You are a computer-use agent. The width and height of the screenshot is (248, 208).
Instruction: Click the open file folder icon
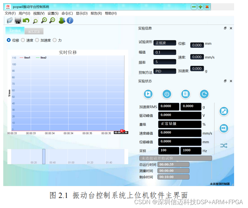pos(10,20)
